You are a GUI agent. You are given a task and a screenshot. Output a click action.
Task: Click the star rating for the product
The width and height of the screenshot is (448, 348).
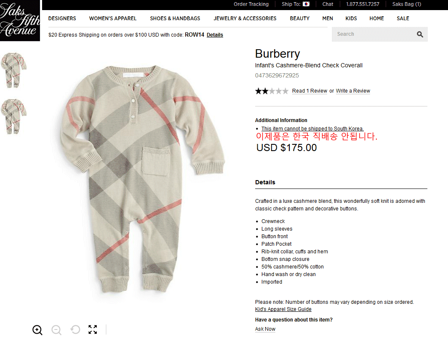[272, 91]
